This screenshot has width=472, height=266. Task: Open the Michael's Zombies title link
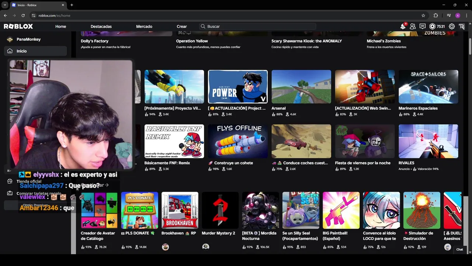click(383, 41)
